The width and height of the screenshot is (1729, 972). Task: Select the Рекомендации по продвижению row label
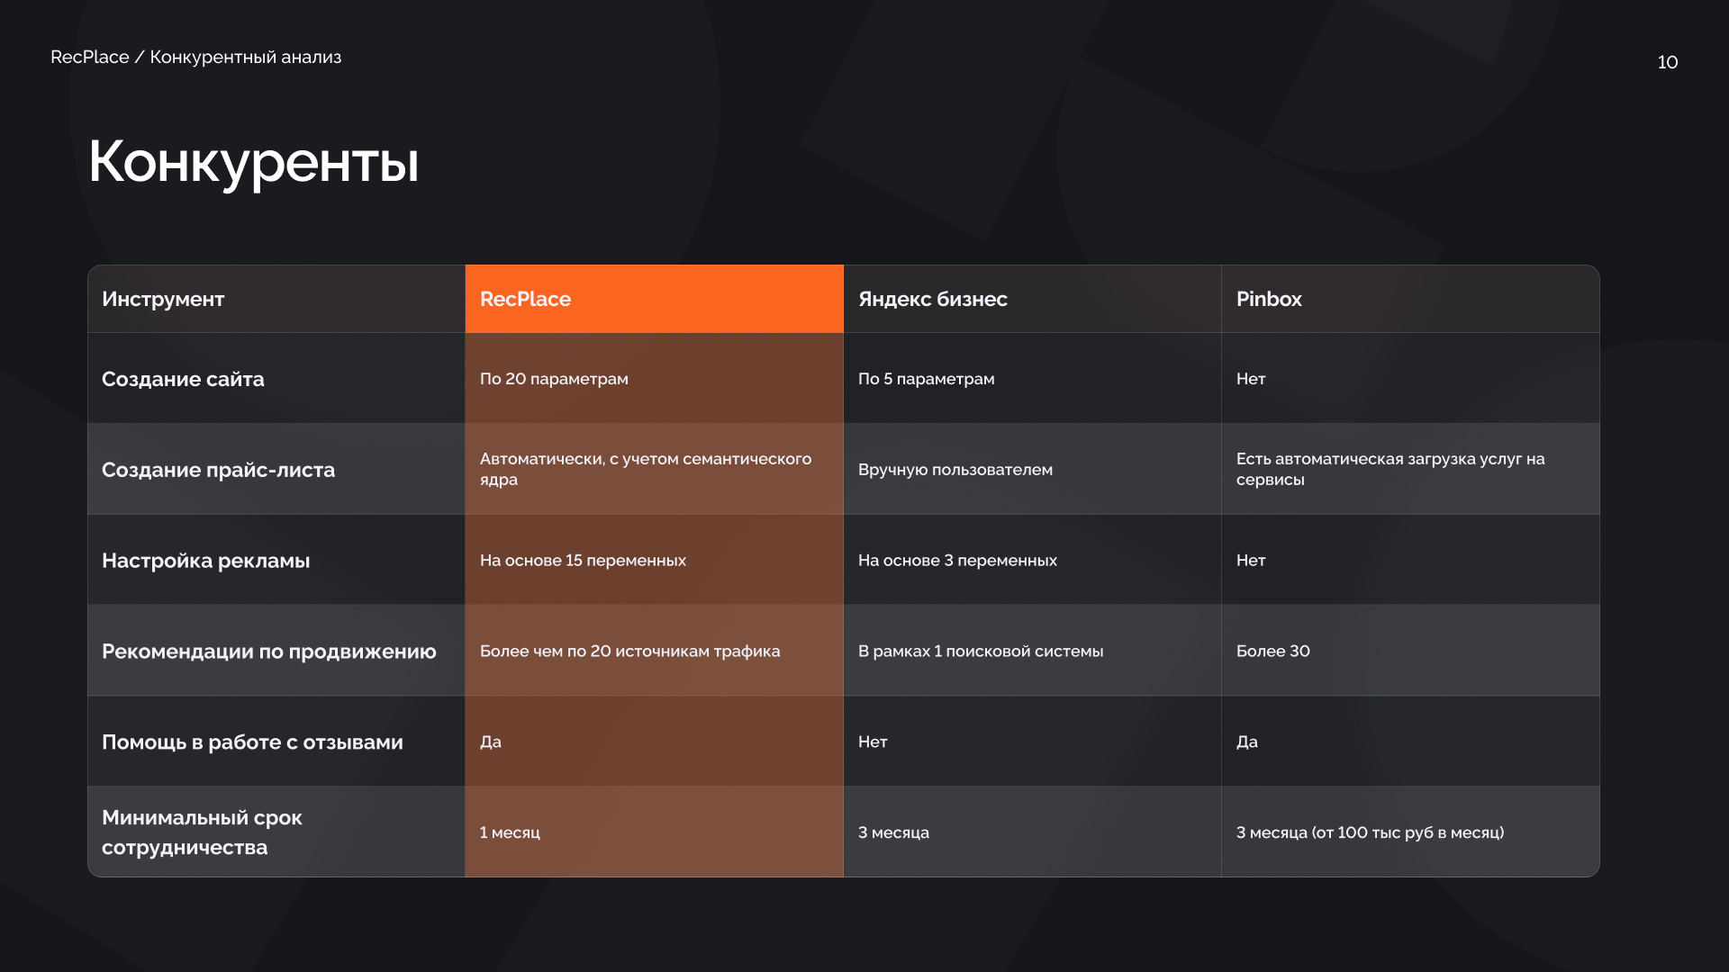[x=268, y=652]
